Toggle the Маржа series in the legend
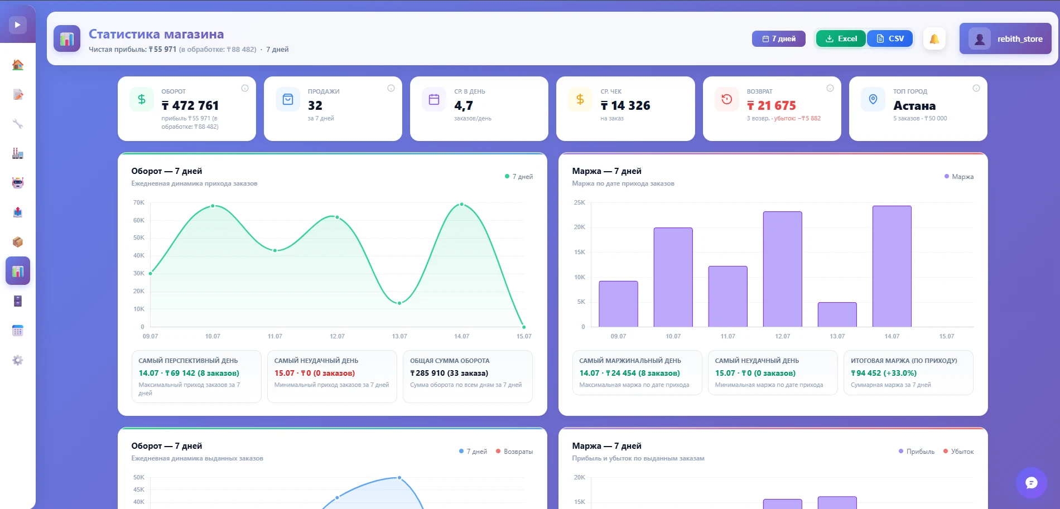1060x509 pixels. 959,177
